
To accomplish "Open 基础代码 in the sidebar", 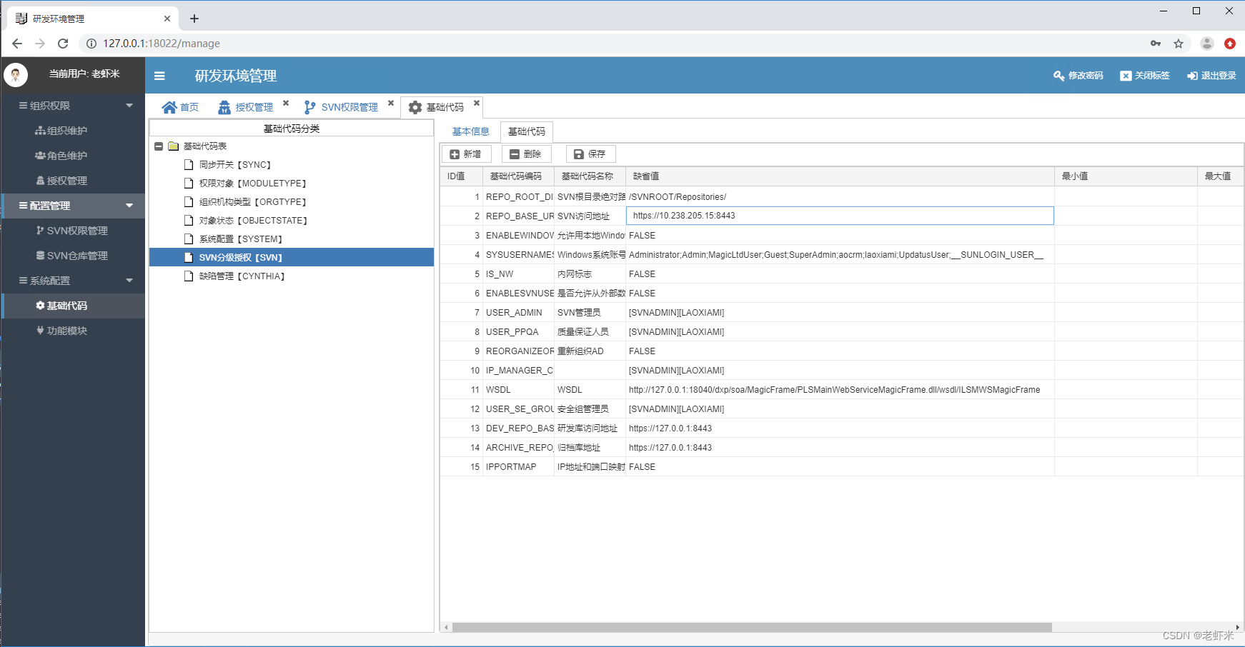I will pyautogui.click(x=61, y=306).
